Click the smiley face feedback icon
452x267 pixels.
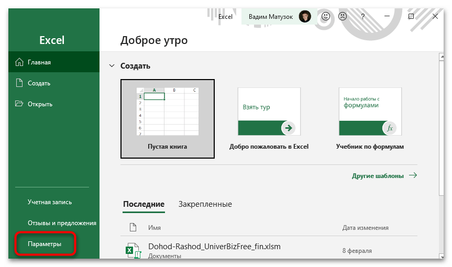[x=326, y=17]
